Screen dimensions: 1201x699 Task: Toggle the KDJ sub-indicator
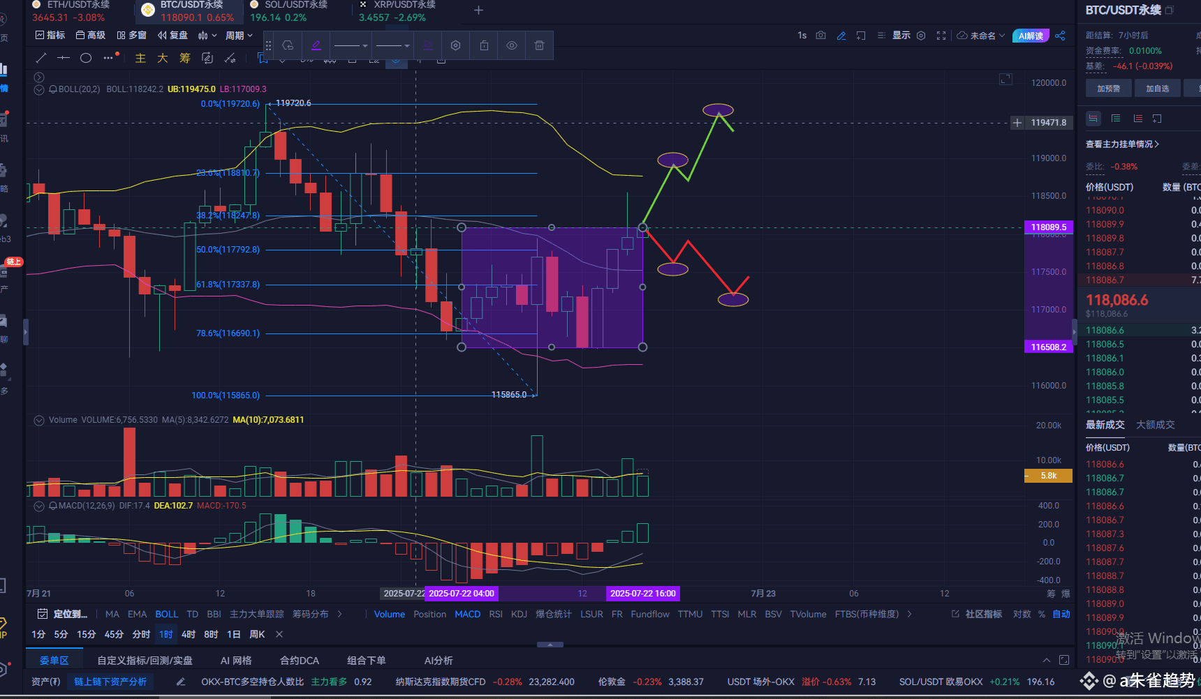[x=519, y=614]
